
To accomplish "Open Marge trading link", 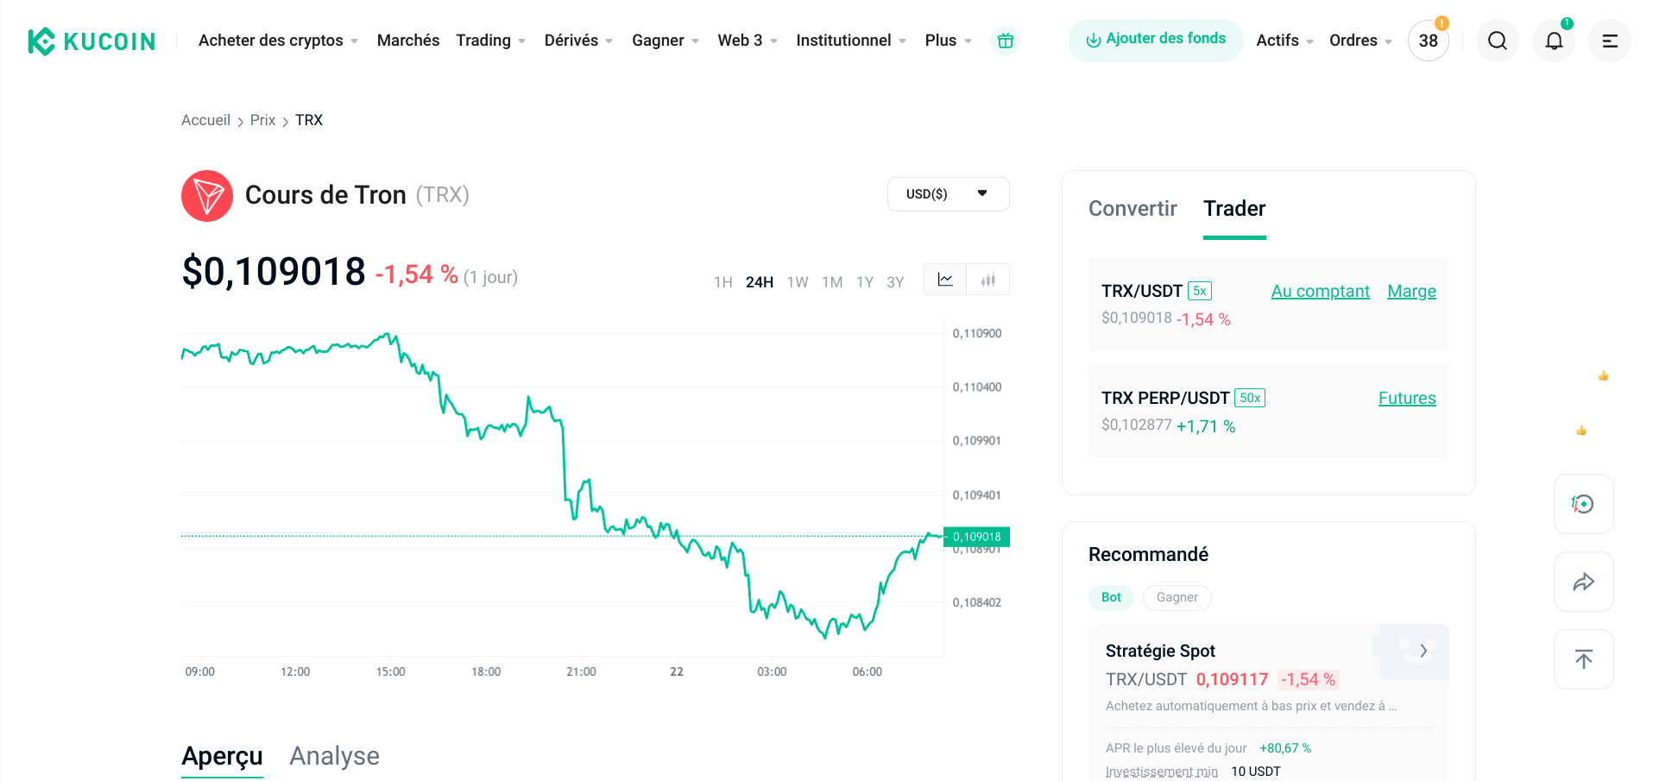I will [1411, 292].
